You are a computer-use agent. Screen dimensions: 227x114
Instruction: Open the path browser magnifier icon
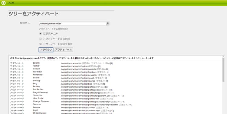coord(108,23)
